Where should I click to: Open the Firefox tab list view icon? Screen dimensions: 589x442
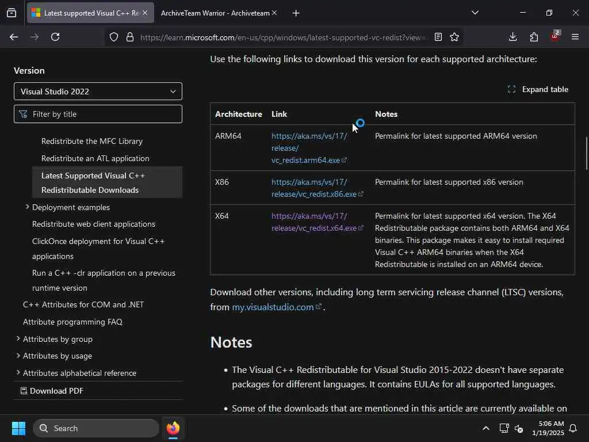[x=12, y=13]
